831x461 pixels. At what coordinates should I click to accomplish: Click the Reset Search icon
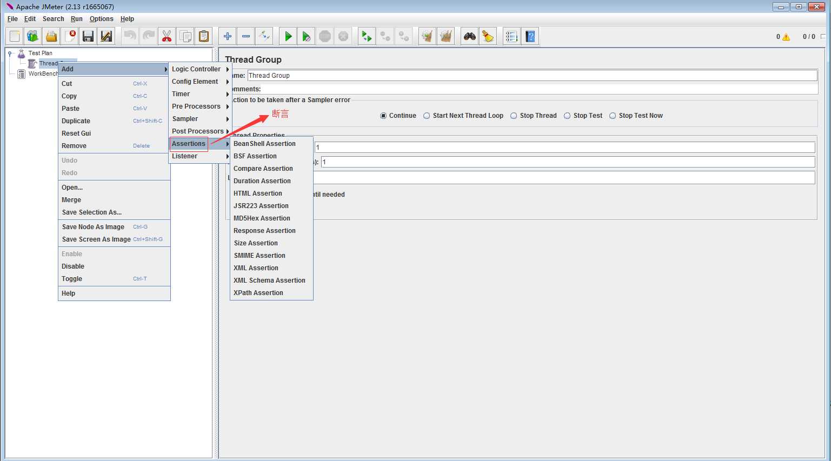[x=488, y=36]
